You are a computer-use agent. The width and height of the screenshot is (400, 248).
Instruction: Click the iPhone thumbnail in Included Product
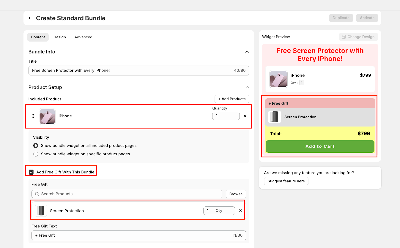(x=47, y=116)
